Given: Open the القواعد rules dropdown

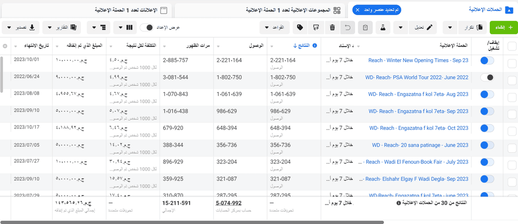Looking at the screenshot, I should pyautogui.click(x=275, y=27).
